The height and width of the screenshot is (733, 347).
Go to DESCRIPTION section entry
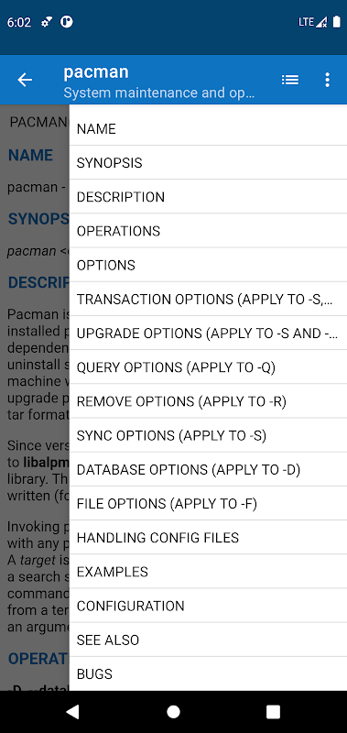(209, 197)
